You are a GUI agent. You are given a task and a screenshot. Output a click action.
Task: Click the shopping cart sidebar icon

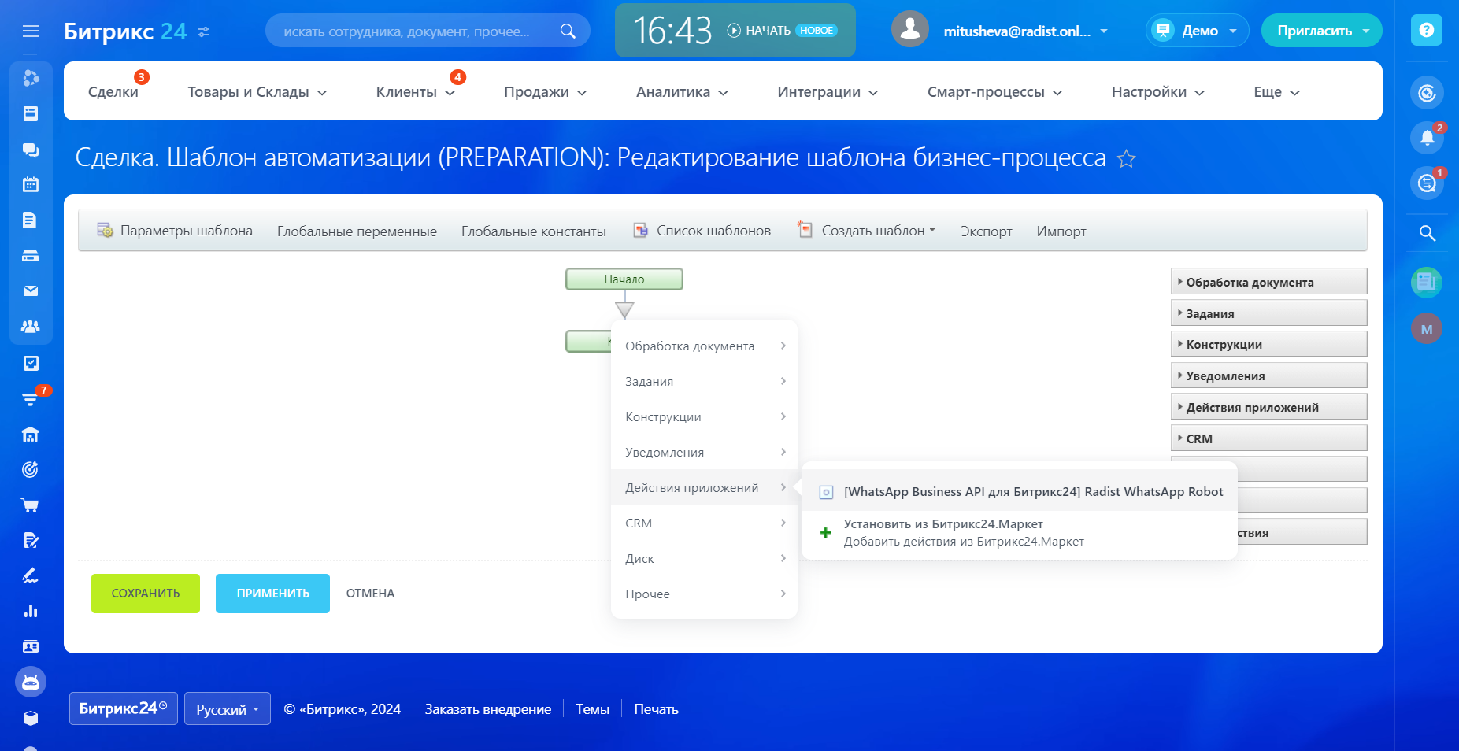pyautogui.click(x=31, y=505)
